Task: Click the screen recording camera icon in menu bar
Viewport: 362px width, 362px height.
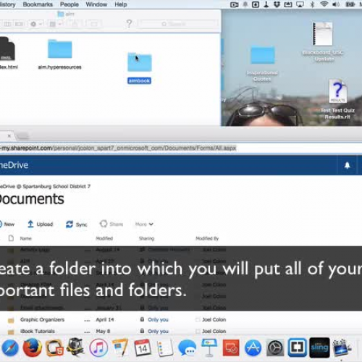Action: coord(234,4)
